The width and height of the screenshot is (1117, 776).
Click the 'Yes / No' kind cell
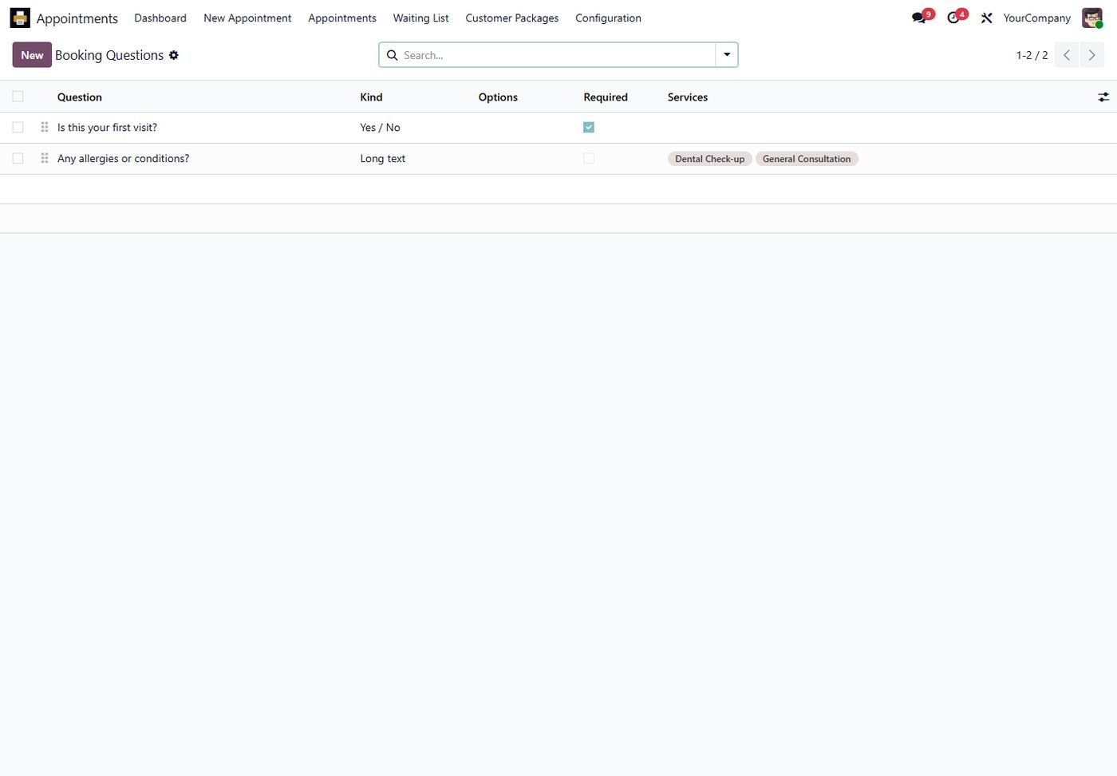pos(380,128)
